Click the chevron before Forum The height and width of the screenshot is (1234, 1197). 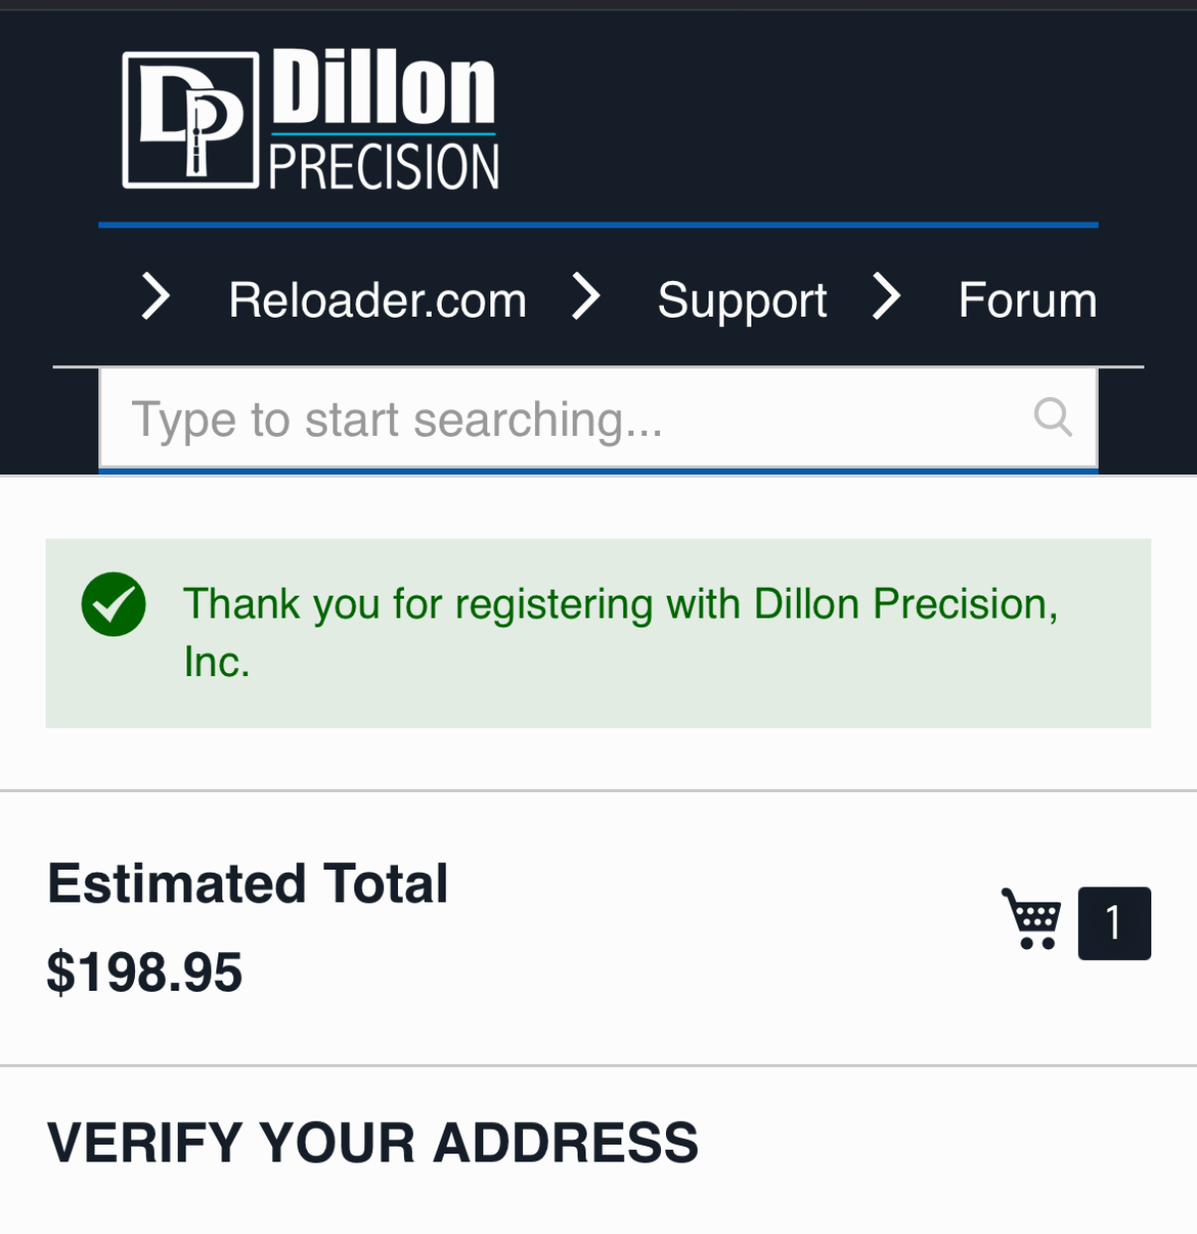[x=885, y=297]
